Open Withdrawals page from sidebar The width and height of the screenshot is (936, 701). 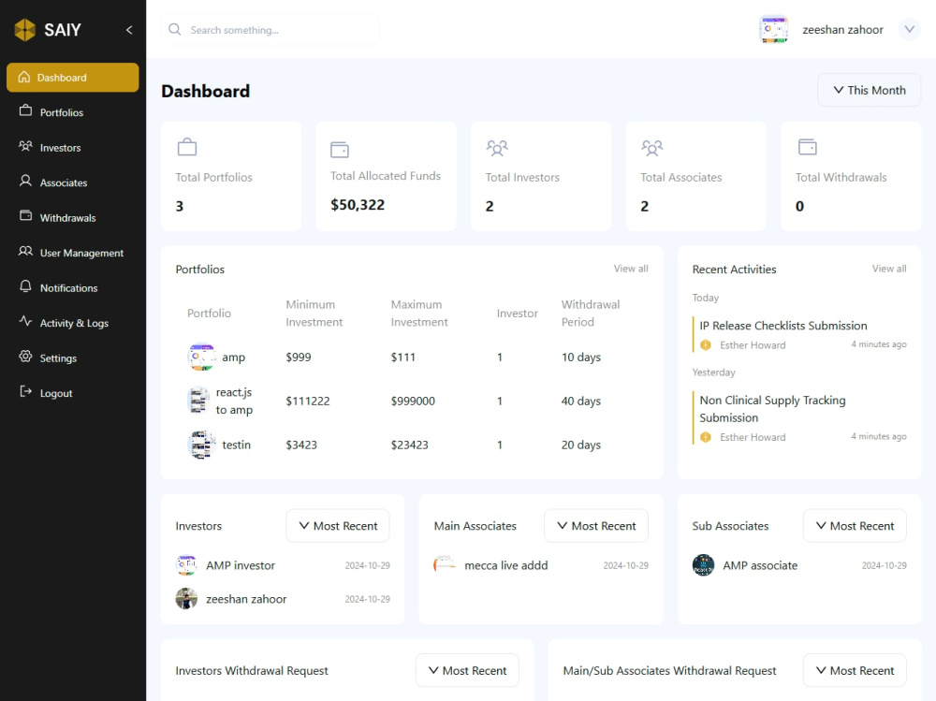(x=73, y=218)
